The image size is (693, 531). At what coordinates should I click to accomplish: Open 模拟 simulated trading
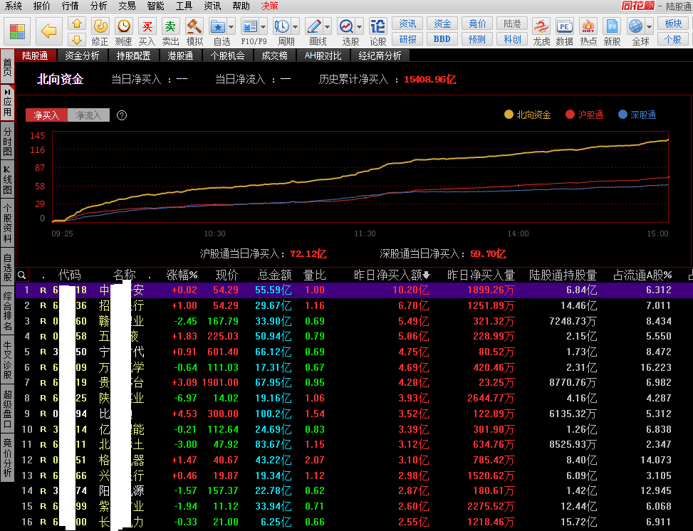click(x=194, y=32)
